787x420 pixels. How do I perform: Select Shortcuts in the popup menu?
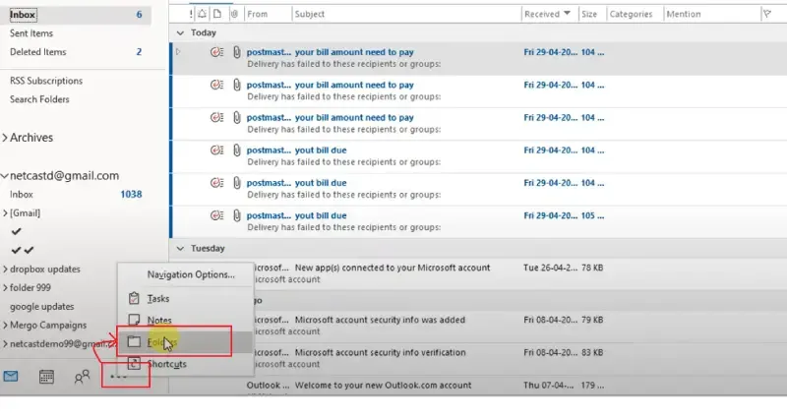(x=166, y=364)
